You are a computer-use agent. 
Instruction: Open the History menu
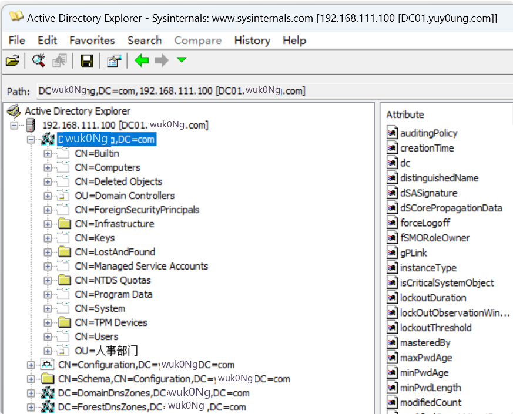[252, 40]
